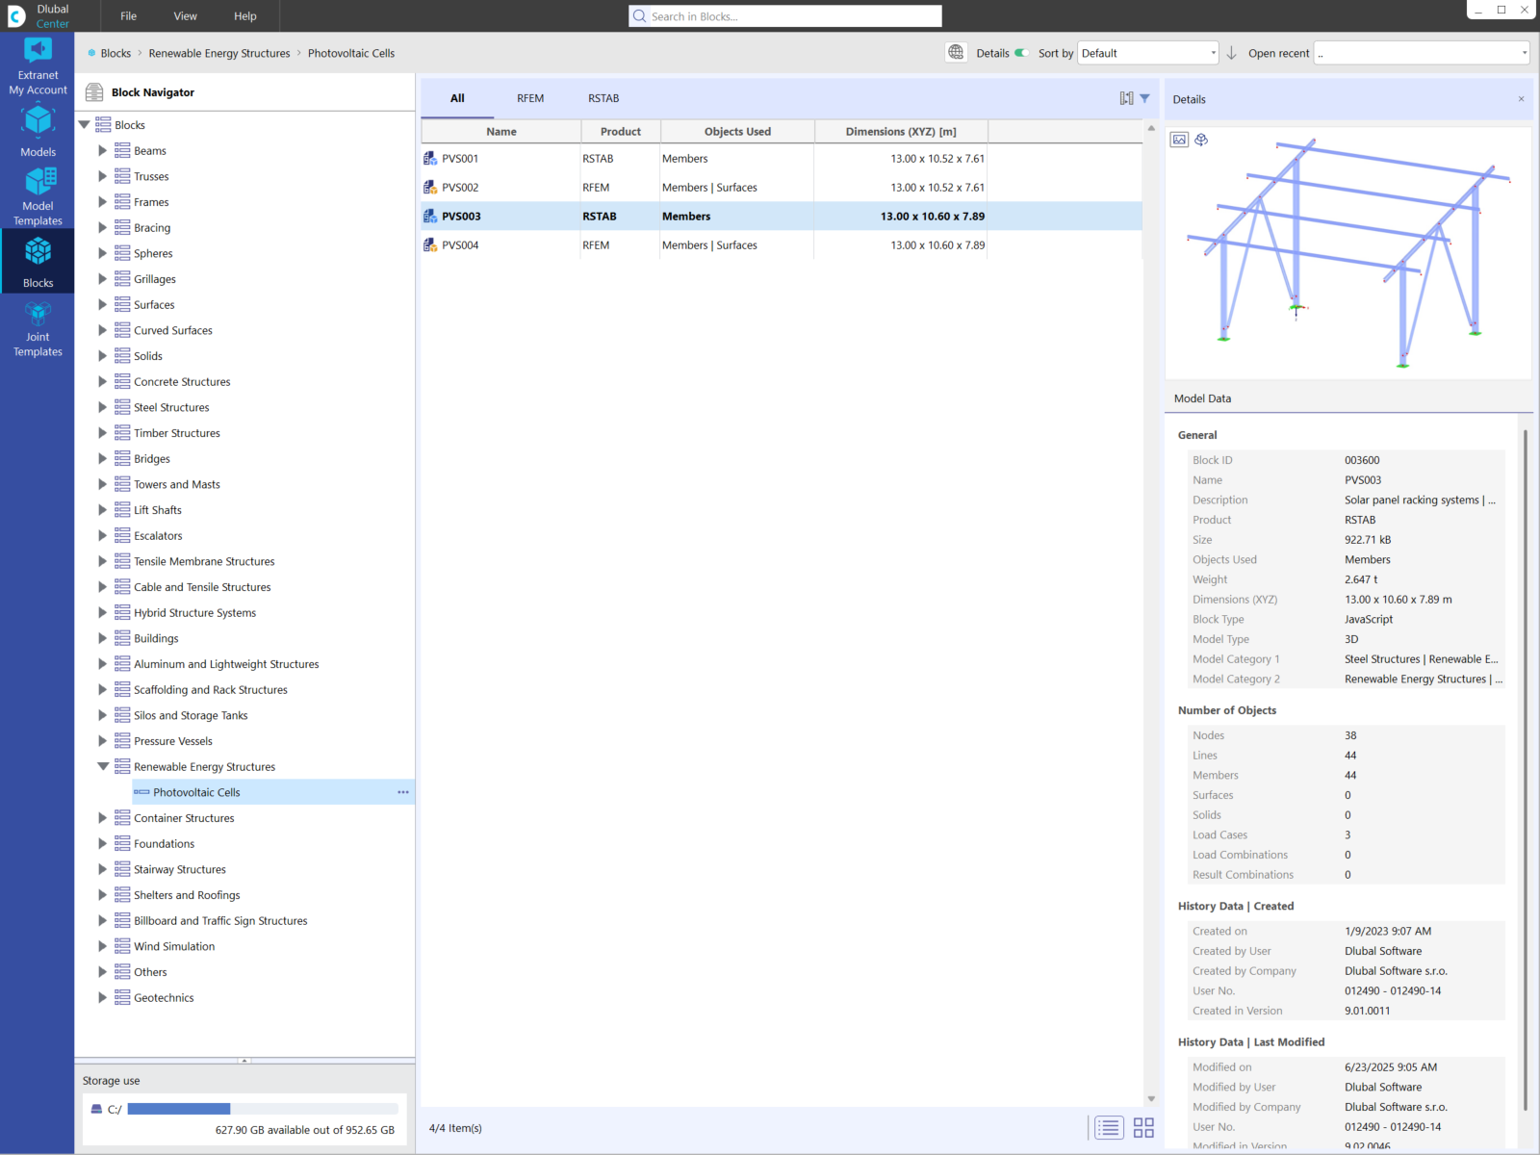Switch to the RFEM tab
This screenshot has height=1155, width=1540.
point(530,97)
